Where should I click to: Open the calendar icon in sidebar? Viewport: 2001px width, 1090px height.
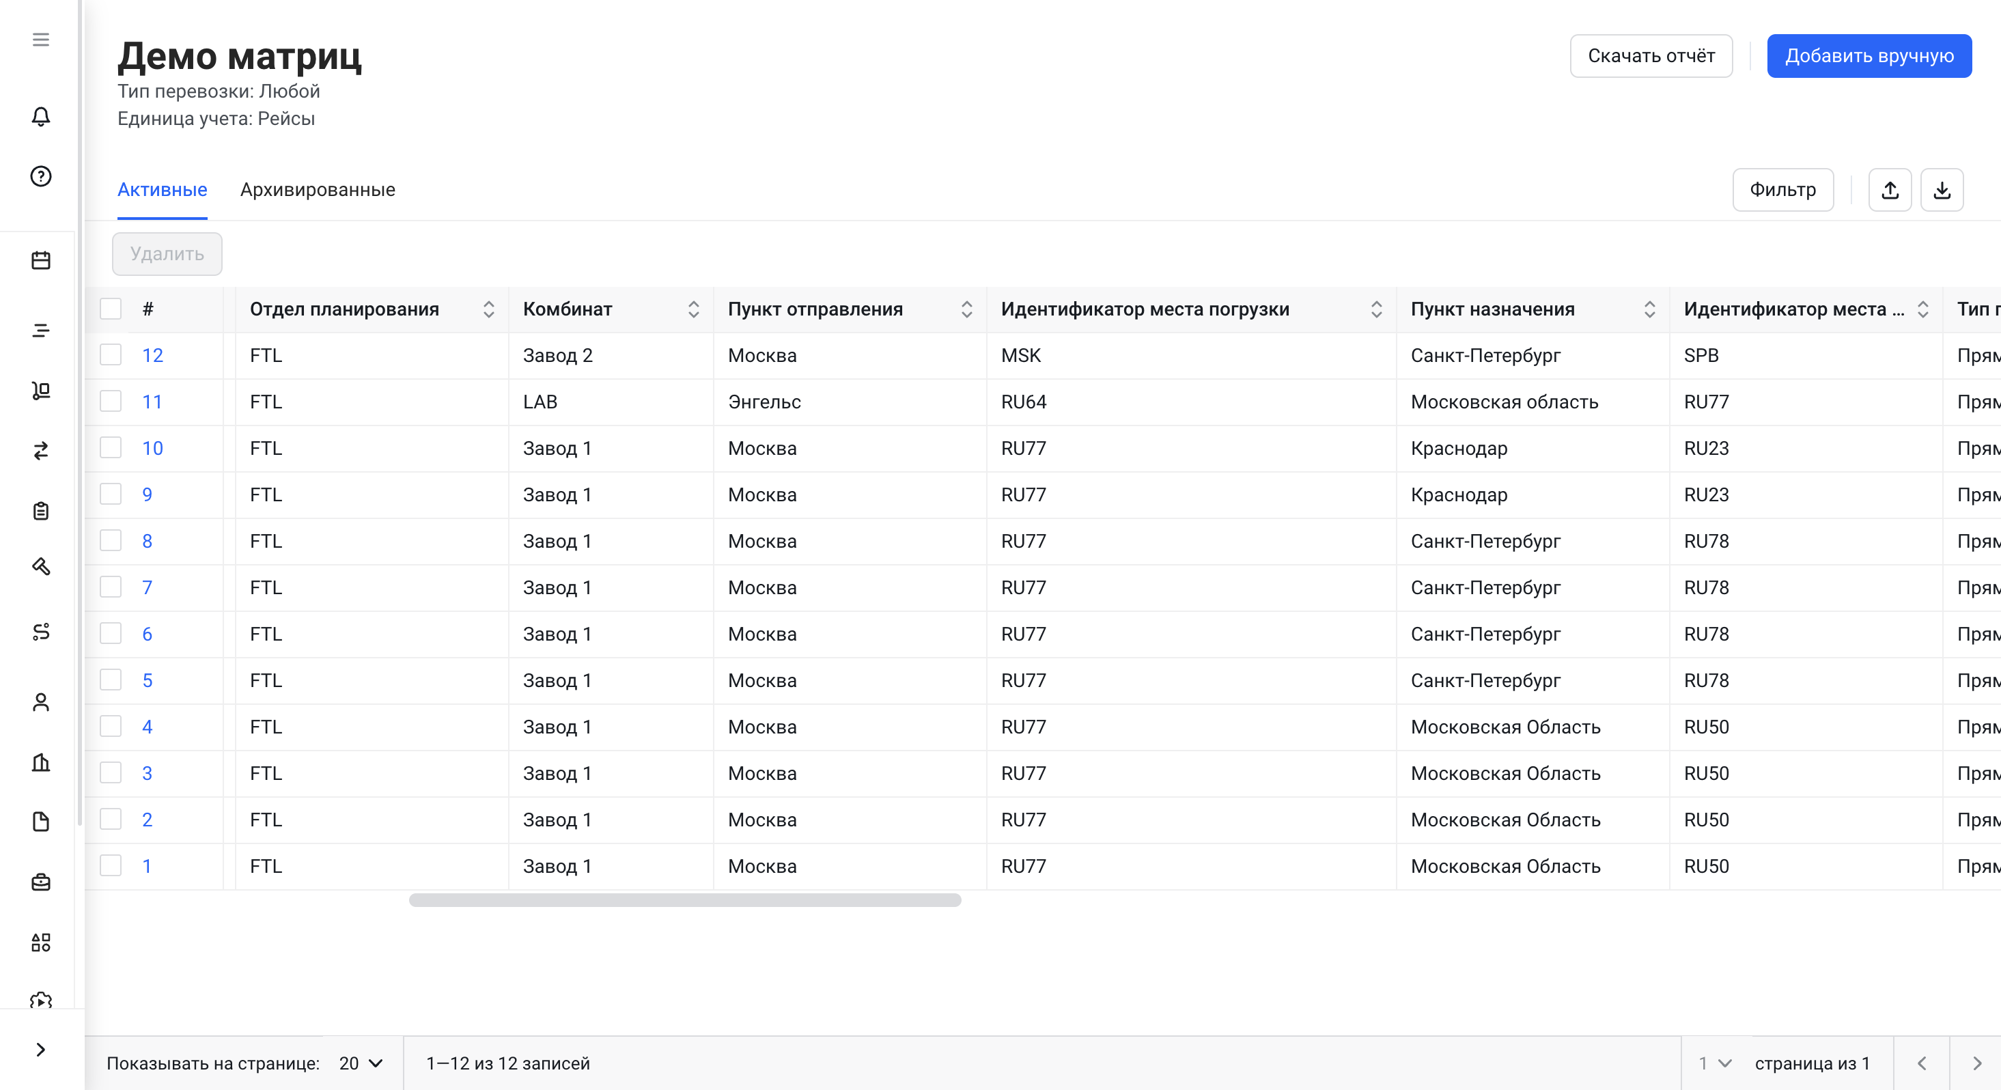click(x=40, y=260)
